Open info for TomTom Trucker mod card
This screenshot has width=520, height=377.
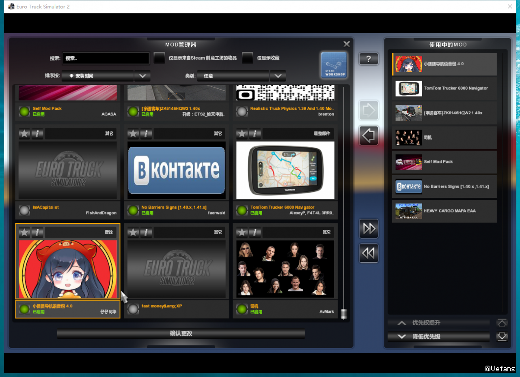(x=255, y=133)
